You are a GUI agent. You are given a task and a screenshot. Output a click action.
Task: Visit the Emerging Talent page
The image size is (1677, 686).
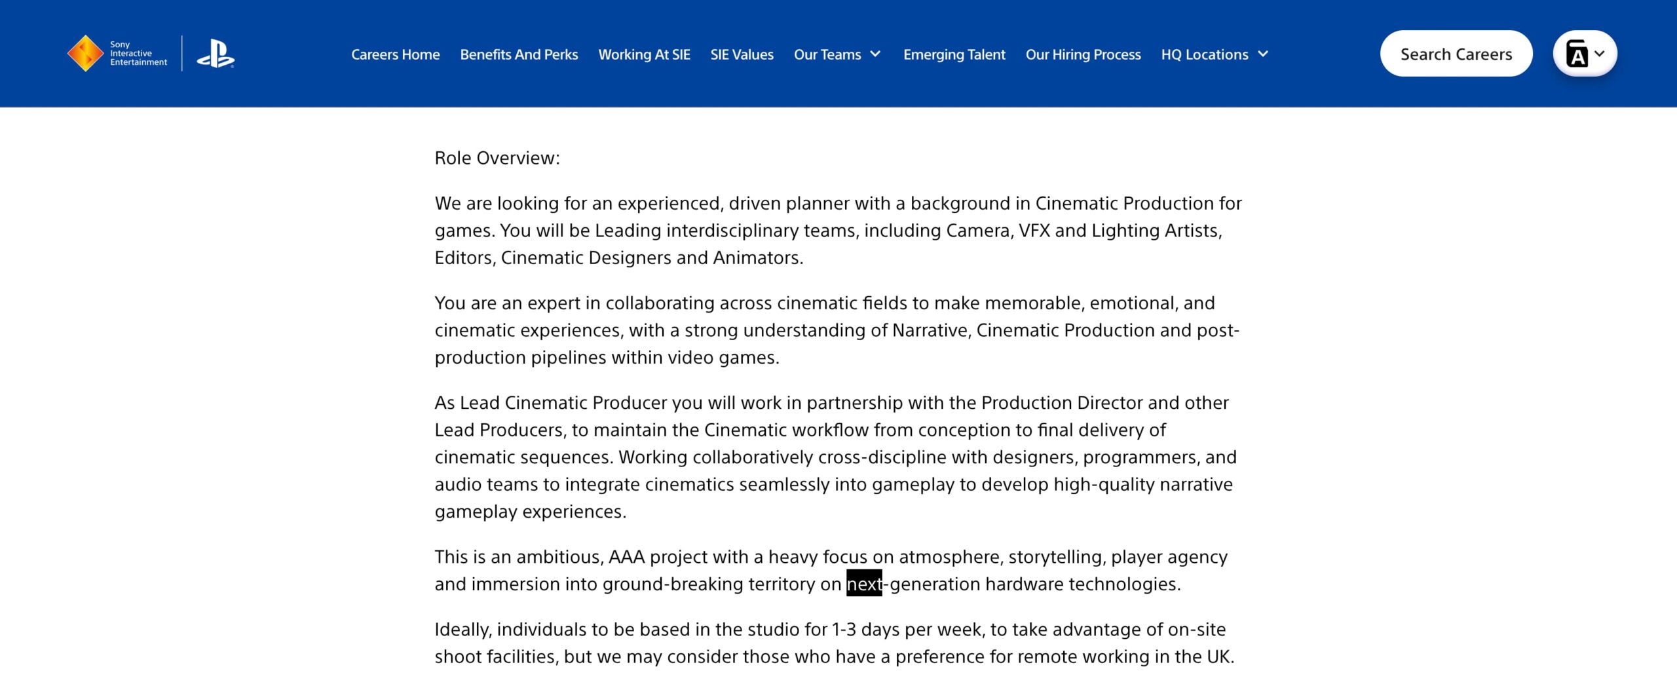coord(954,54)
